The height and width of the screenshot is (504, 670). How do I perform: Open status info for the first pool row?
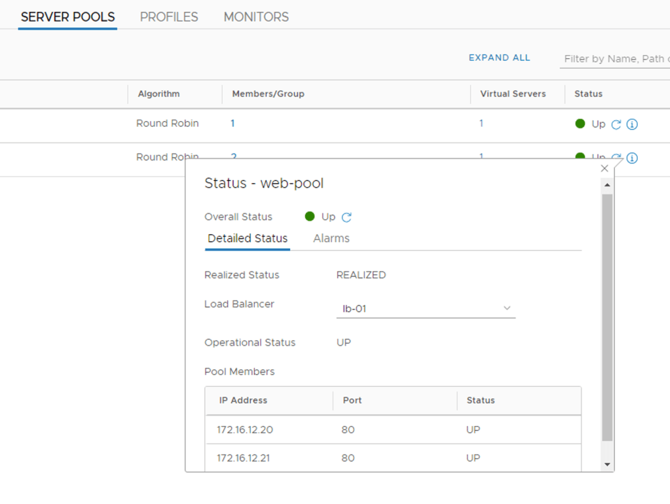632,124
